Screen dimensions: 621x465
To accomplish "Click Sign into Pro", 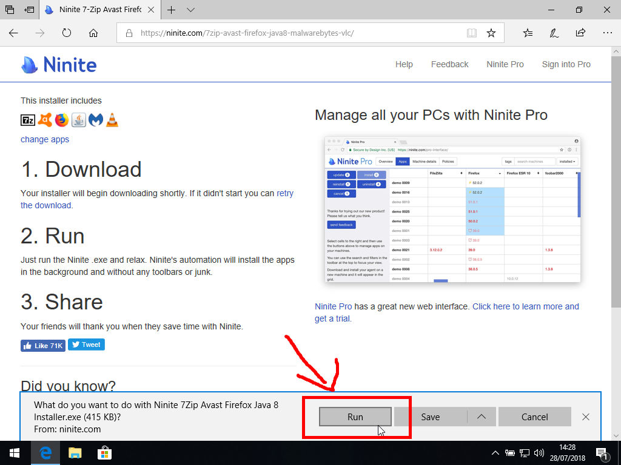I will tap(566, 64).
